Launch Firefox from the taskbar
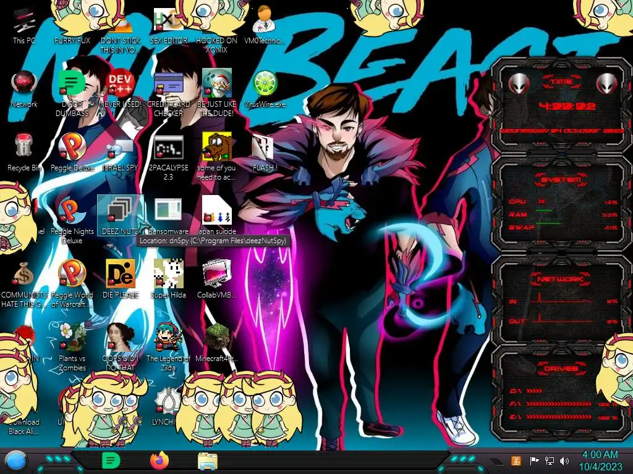Image resolution: width=633 pixels, height=474 pixels. (159, 460)
